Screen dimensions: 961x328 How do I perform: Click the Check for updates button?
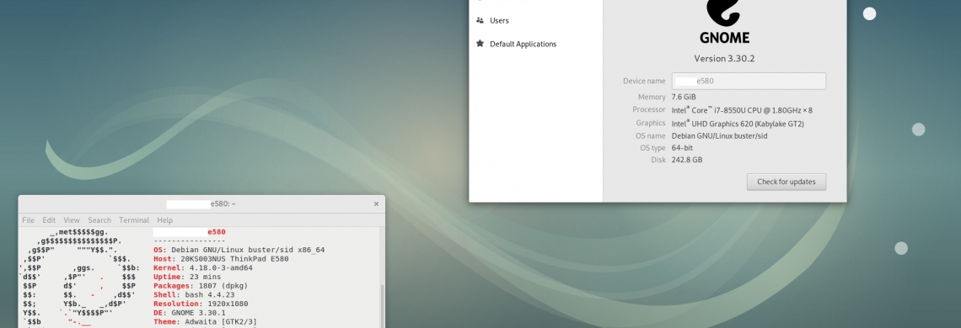[x=786, y=182]
